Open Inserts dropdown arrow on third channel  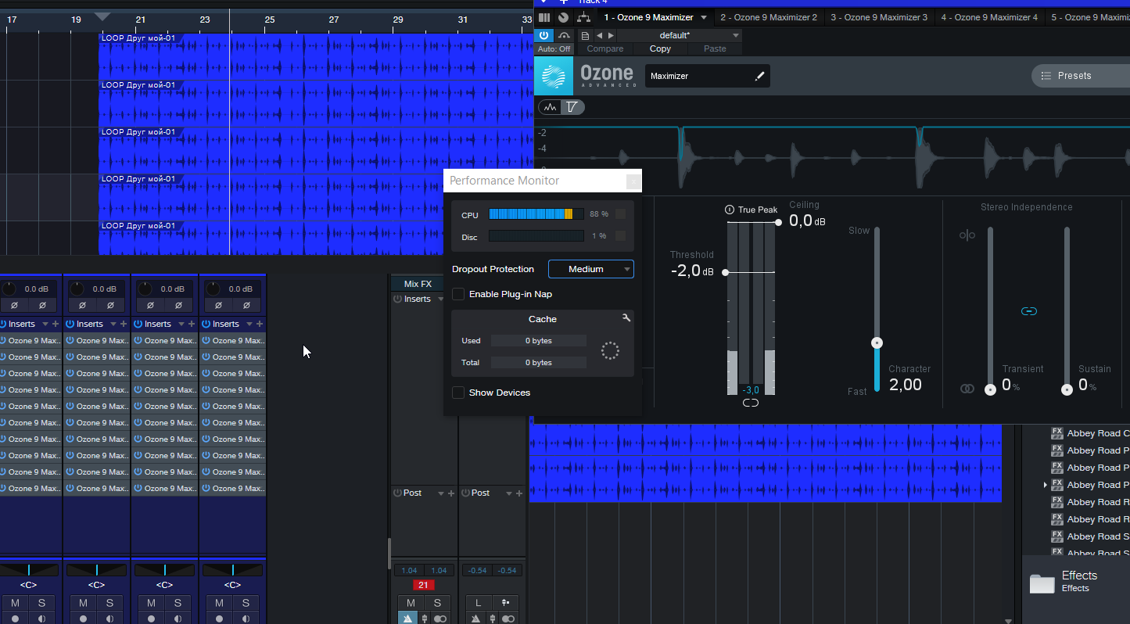[181, 324]
